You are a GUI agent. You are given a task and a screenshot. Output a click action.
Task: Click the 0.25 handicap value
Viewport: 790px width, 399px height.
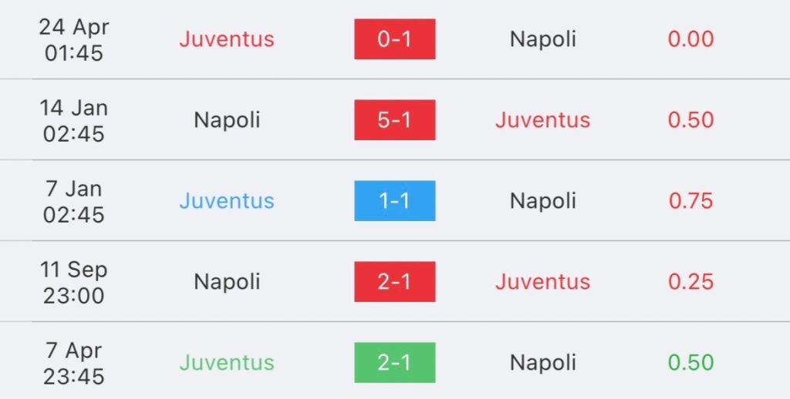coord(690,282)
